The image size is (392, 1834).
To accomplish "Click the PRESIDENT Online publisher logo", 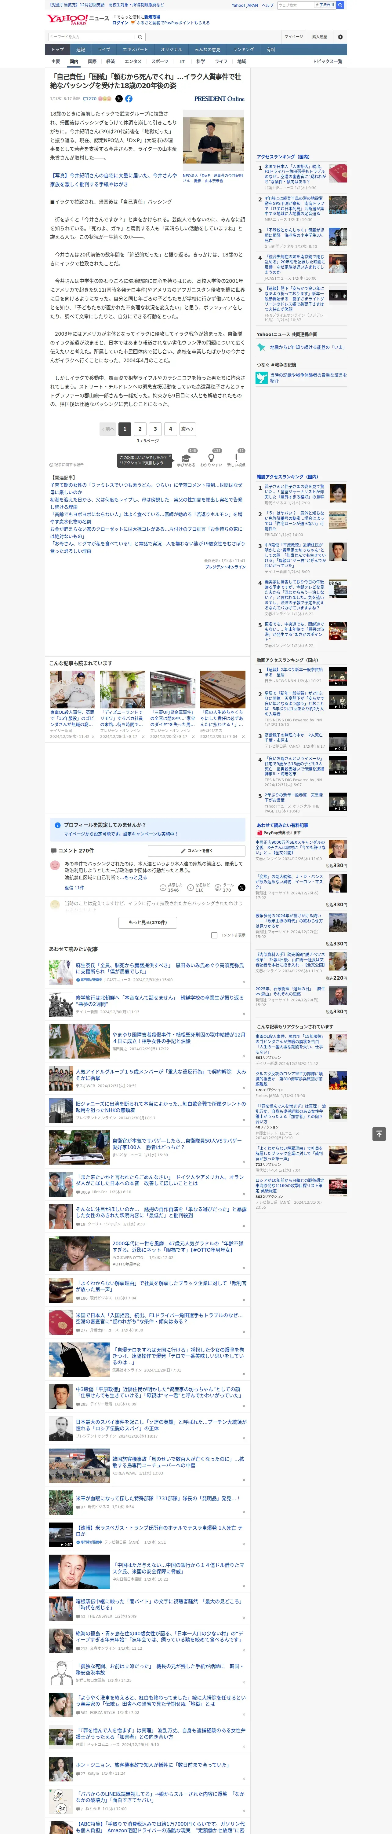I will pos(219,99).
